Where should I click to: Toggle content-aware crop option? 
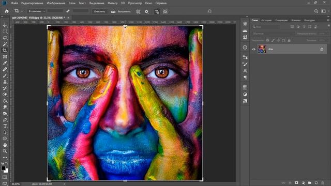point(165,11)
